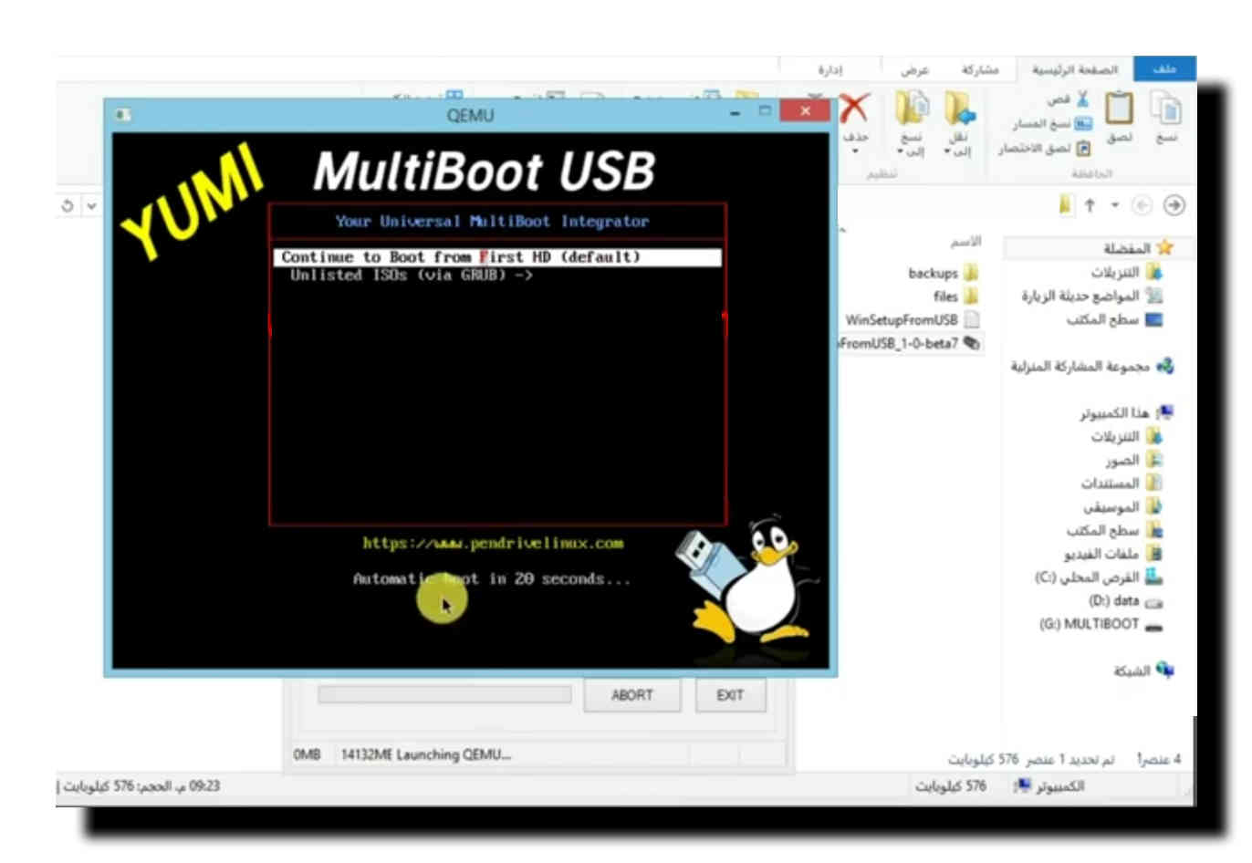Click the https://www.pendrivelinux.com text in QEMU
Viewport: 1252px width, 863px height.
pos(493,543)
